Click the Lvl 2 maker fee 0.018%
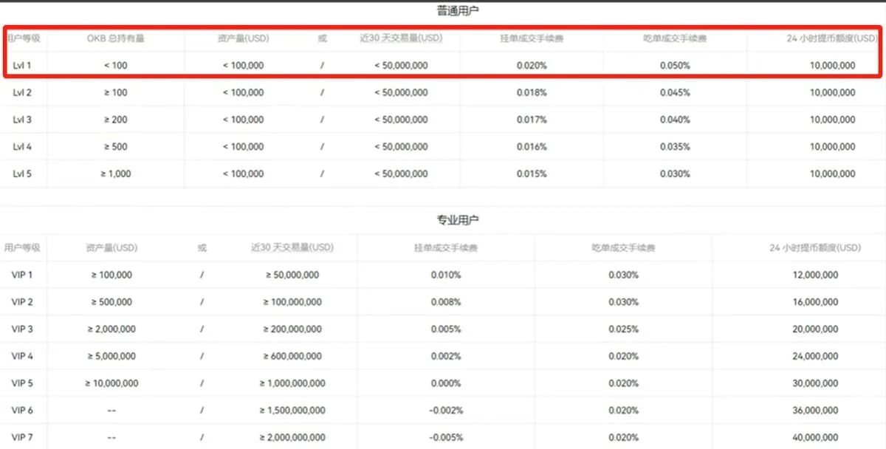 click(x=532, y=93)
